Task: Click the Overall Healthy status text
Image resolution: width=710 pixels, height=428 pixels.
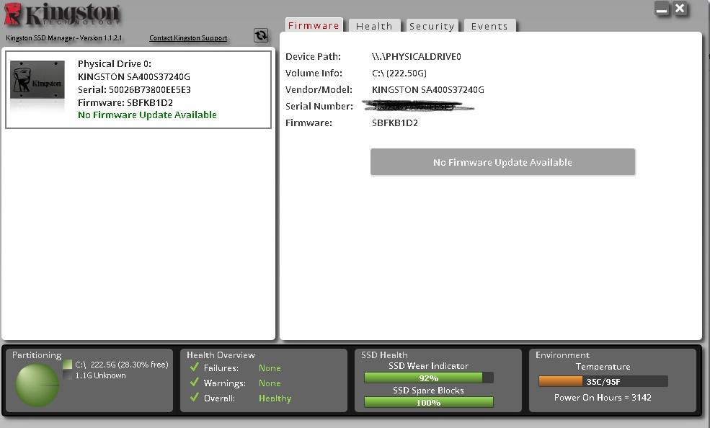Action: point(275,398)
